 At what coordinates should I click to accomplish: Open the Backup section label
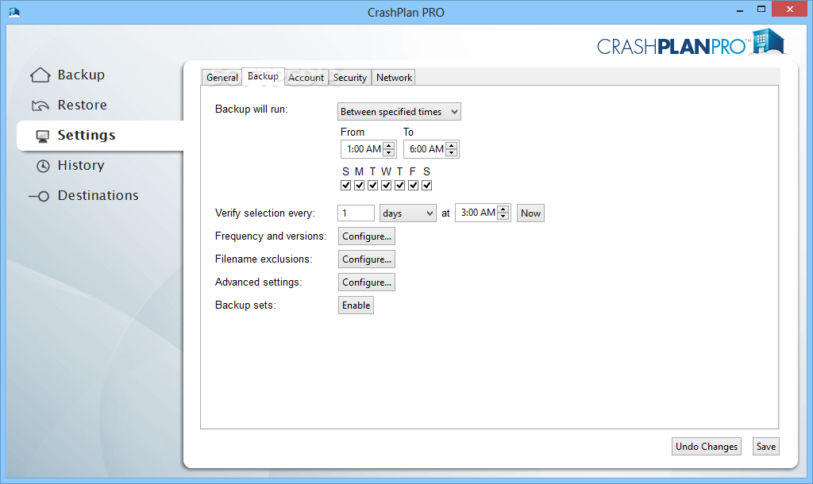(x=81, y=75)
